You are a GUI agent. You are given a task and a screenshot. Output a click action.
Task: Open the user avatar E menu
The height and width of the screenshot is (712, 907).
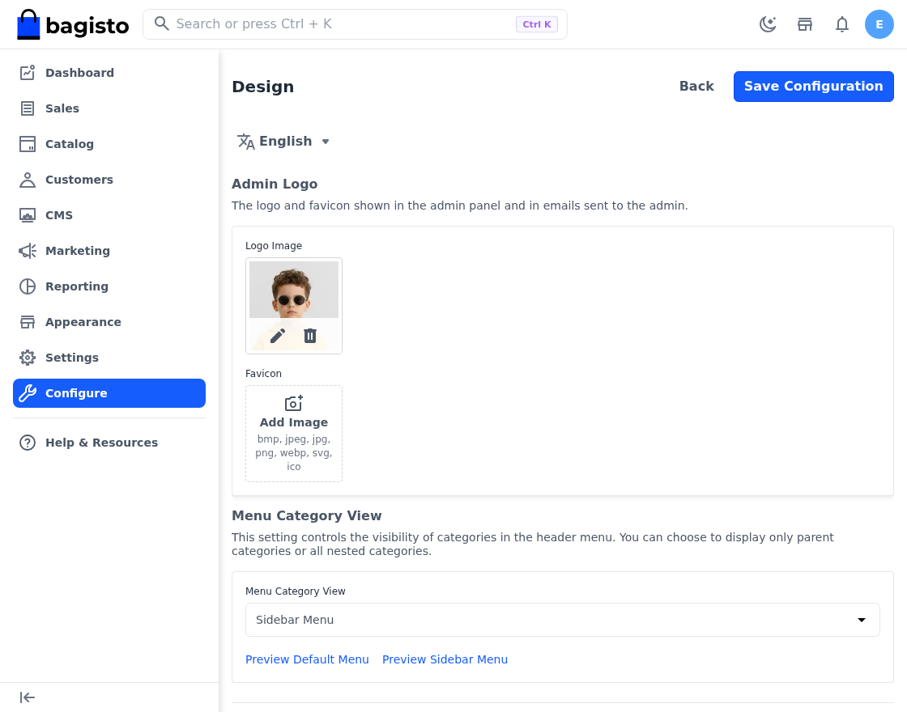(x=879, y=24)
